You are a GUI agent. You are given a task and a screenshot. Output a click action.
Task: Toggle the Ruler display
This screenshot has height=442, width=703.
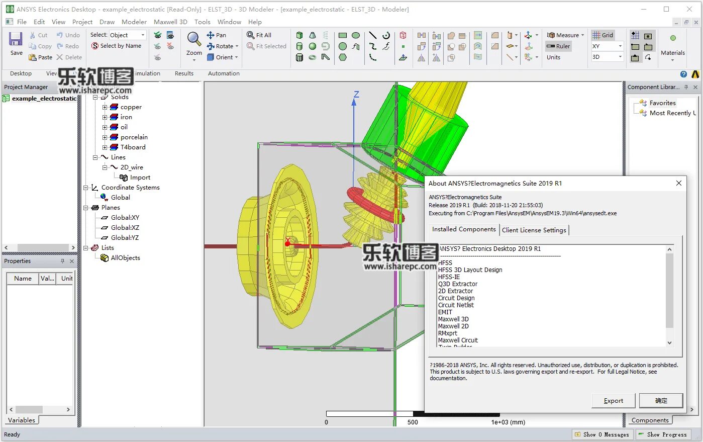558,46
